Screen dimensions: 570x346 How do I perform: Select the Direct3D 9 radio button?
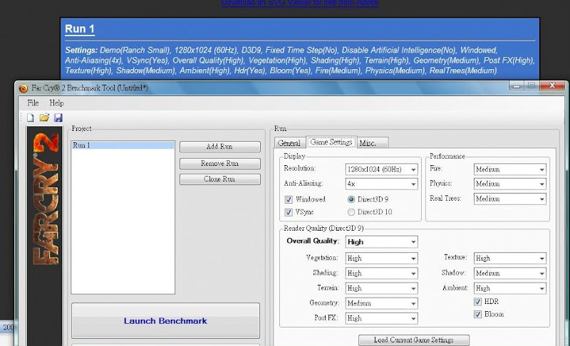pos(351,199)
